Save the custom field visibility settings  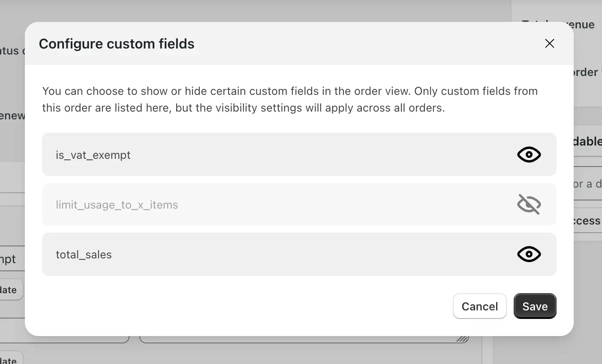pyautogui.click(x=535, y=306)
